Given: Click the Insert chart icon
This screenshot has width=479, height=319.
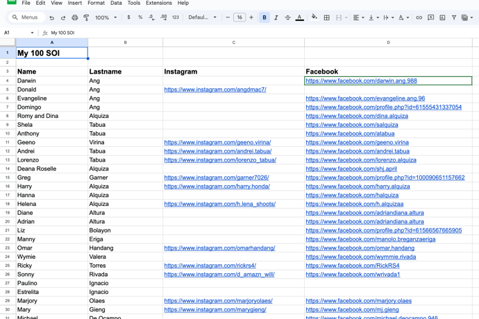Looking at the screenshot, I should pyautogui.click(x=442, y=18).
